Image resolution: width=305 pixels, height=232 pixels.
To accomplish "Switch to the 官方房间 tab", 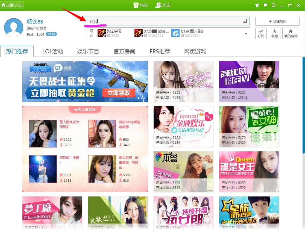I will coord(124,51).
